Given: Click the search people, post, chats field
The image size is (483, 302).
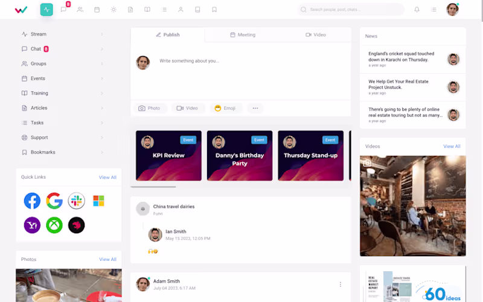Looking at the screenshot, I should click(x=351, y=10).
